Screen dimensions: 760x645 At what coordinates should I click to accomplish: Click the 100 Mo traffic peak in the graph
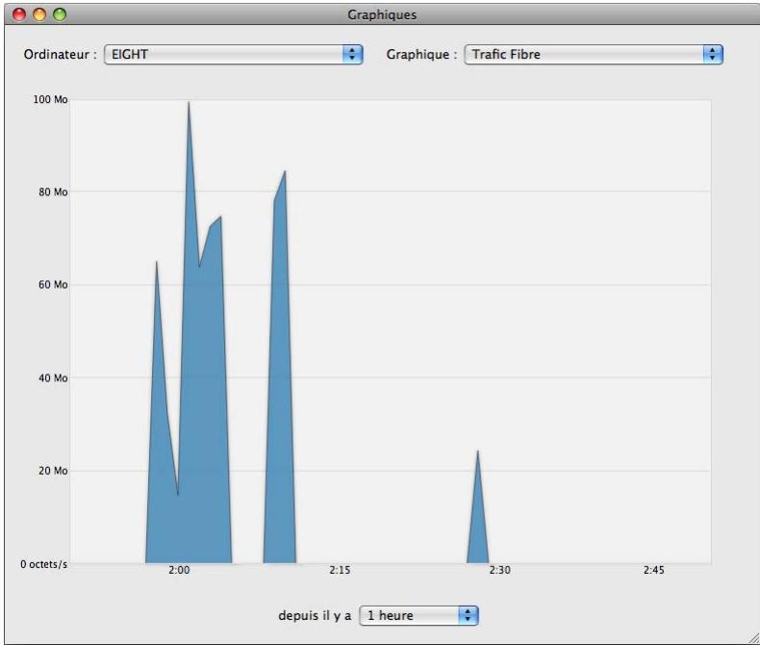pos(189,103)
